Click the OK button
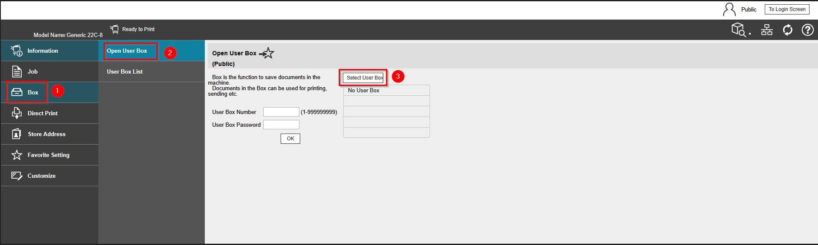The width and height of the screenshot is (818, 245). [290, 139]
